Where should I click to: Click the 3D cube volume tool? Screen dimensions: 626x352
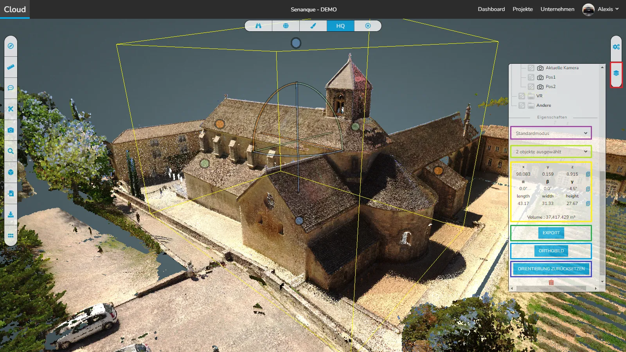tap(11, 172)
